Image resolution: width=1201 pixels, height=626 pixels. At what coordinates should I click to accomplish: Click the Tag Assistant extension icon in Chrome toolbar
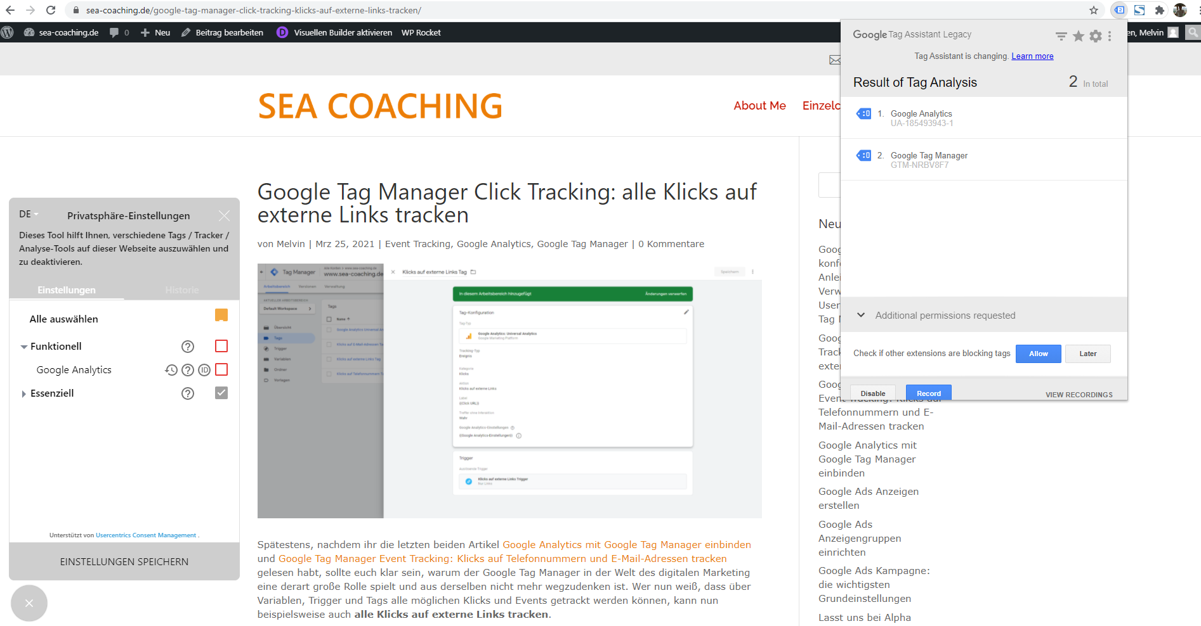(1120, 10)
